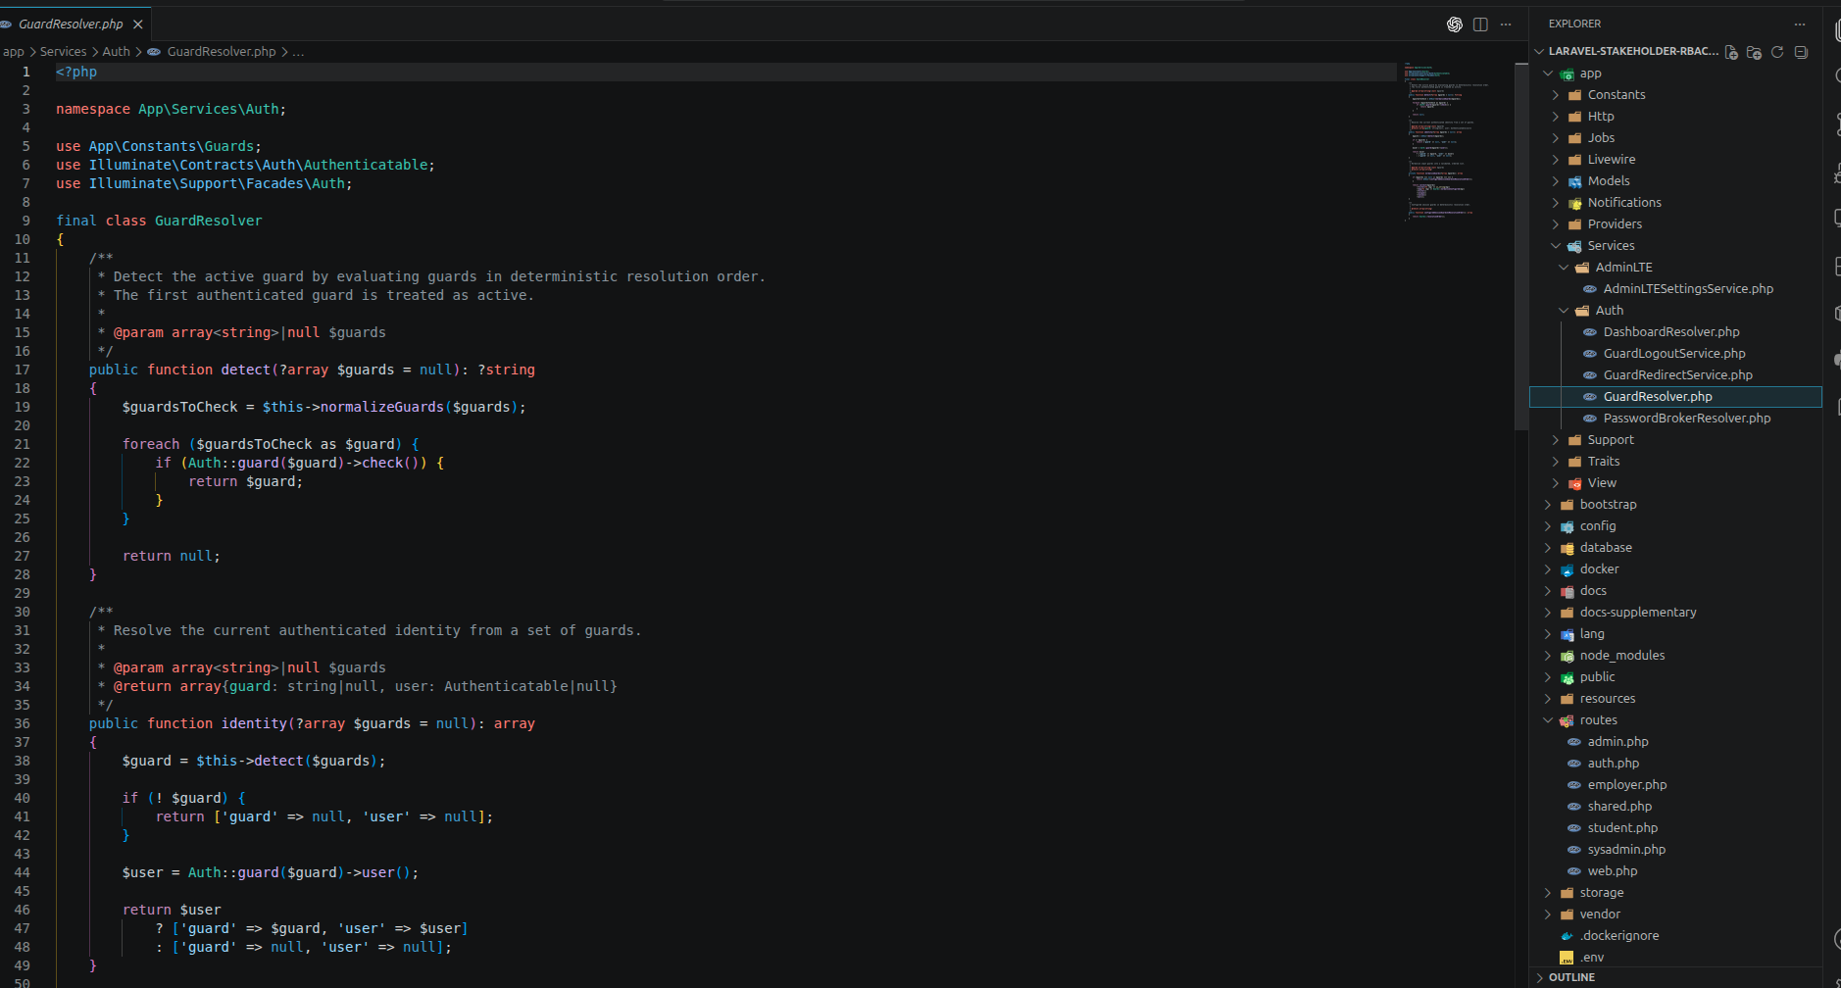The width and height of the screenshot is (1841, 988).
Task: Click the php icon in breadcrumb bar
Action: (x=154, y=52)
